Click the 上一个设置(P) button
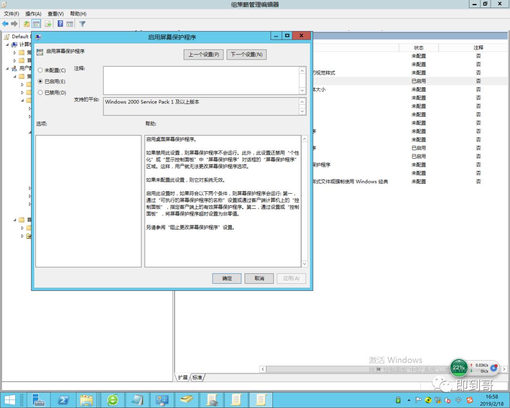Image resolution: width=510 pixels, height=408 pixels. [x=204, y=54]
